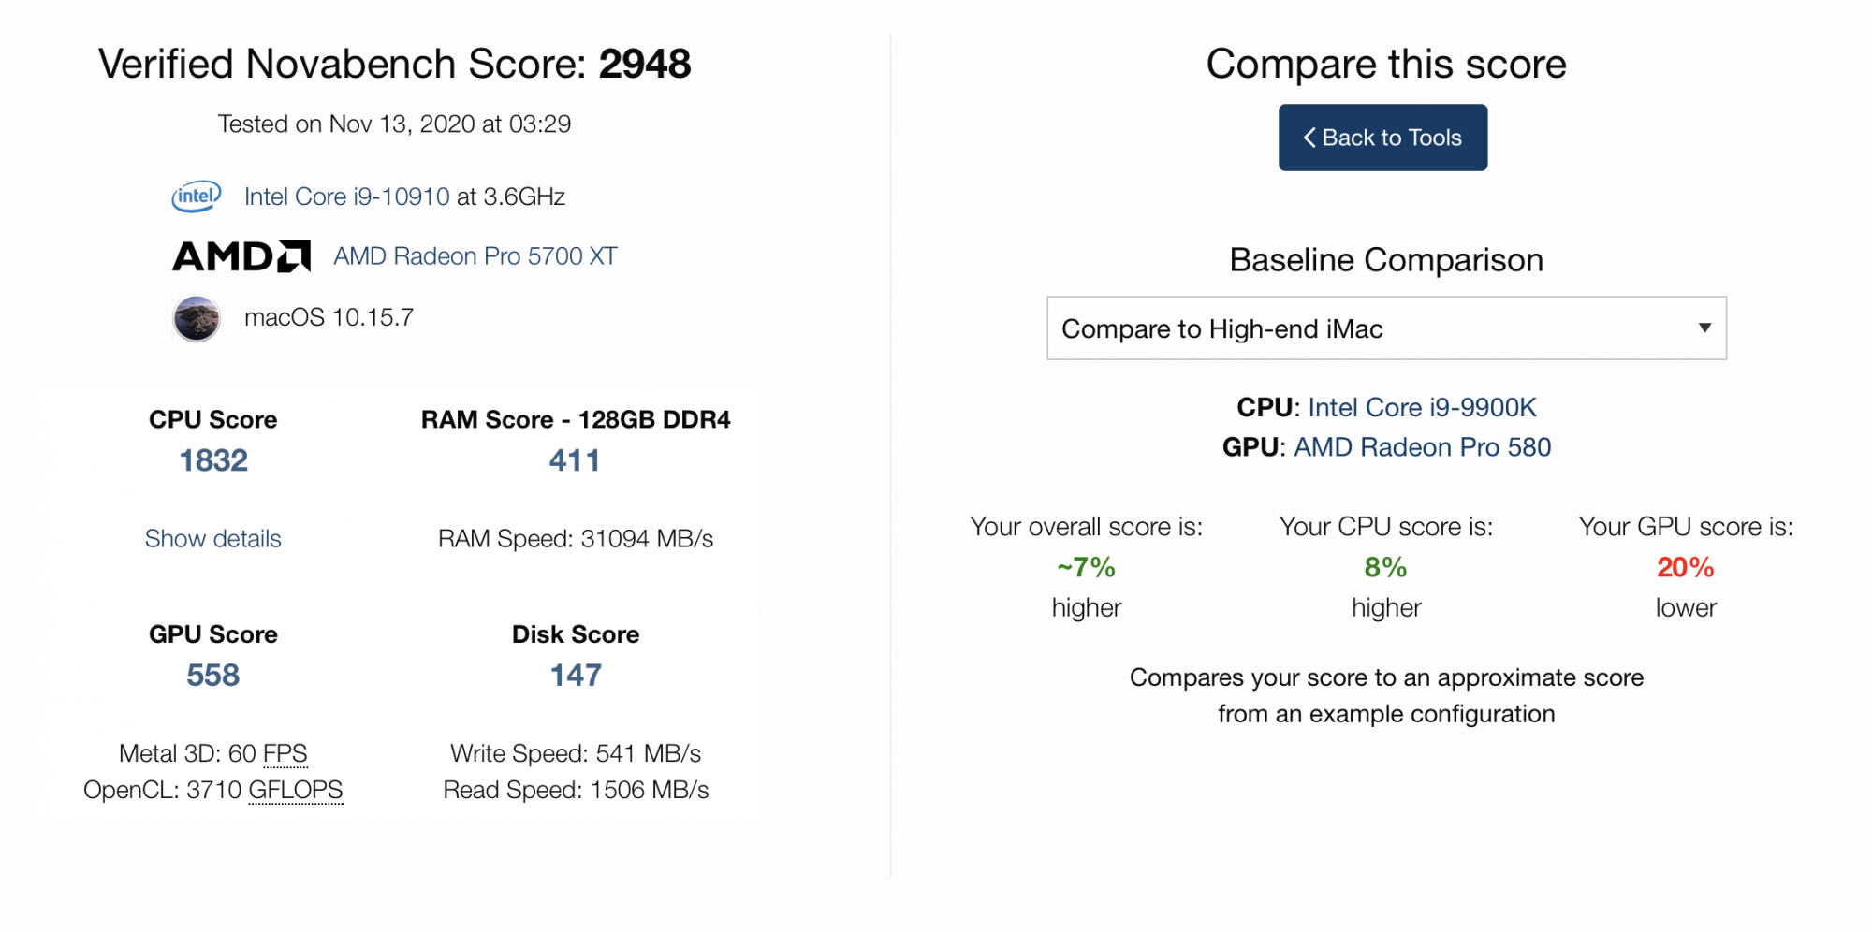Expand the Compare to High-end iMac dropdown
The height and width of the screenshot is (932, 1872).
(1386, 328)
